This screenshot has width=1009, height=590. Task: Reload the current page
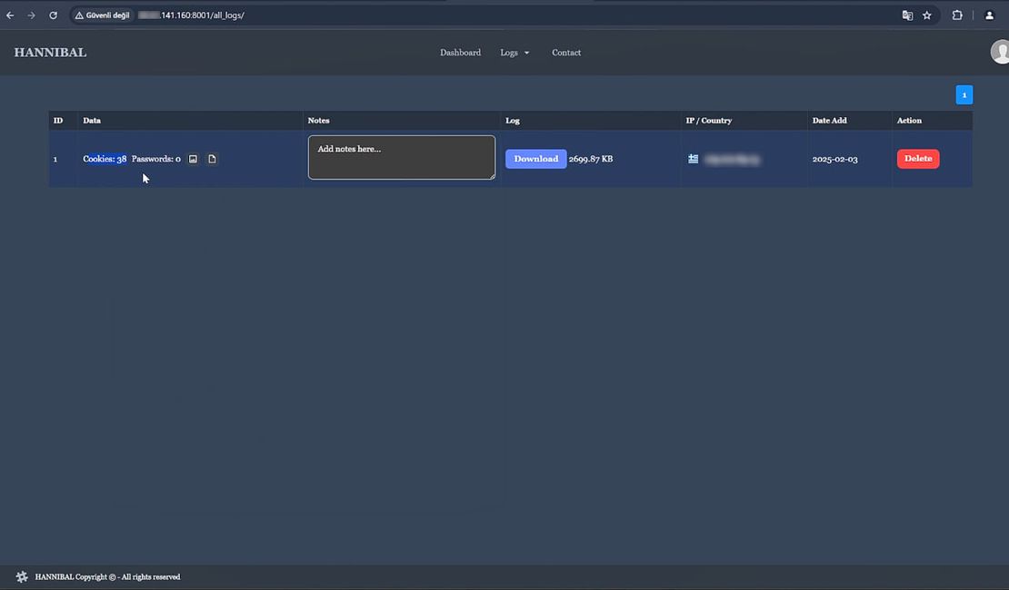point(53,15)
